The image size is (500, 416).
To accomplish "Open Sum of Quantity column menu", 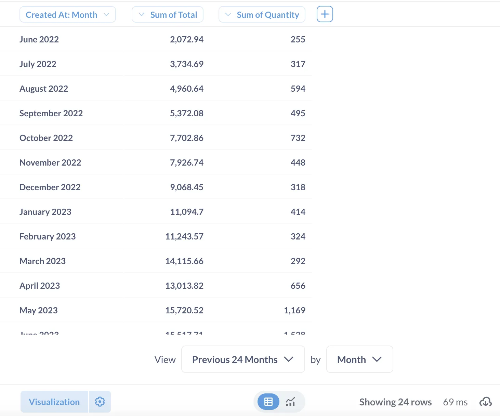I will pos(262,15).
